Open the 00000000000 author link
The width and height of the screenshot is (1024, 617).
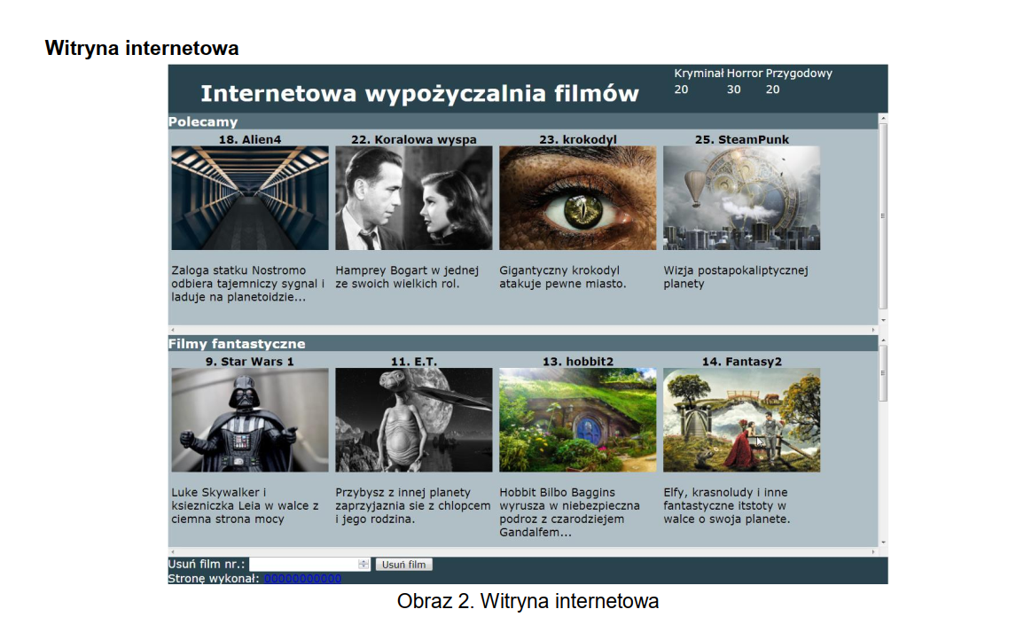[x=302, y=579]
